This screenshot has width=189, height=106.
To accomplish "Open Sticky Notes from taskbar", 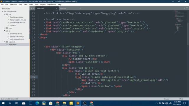I will coord(71,103).
